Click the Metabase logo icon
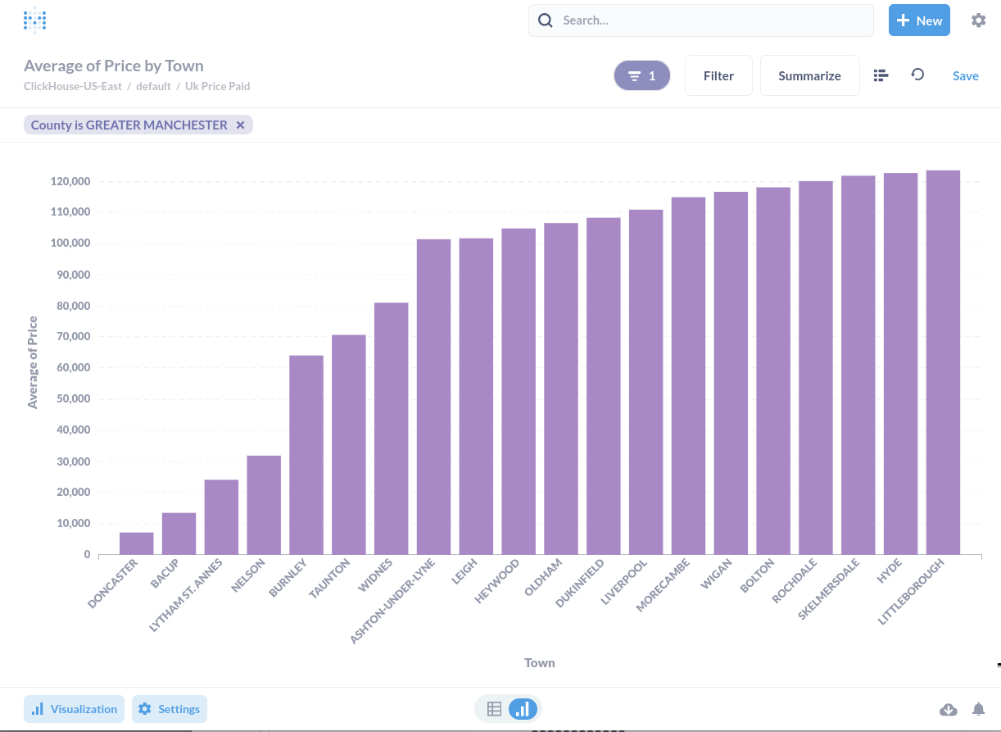This screenshot has height=732, width=1001. click(34, 19)
